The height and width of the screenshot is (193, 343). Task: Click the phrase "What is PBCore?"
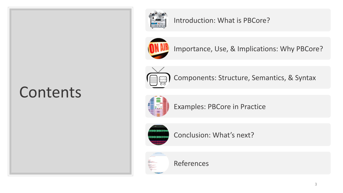point(244,20)
